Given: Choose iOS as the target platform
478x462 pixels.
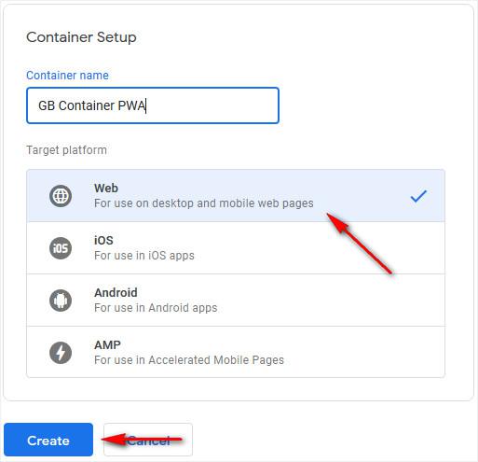Looking at the screenshot, I should [x=236, y=248].
